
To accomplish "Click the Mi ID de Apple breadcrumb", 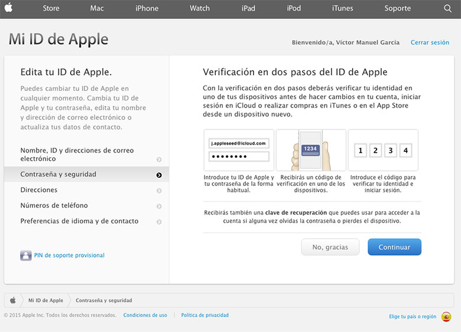I will click(46, 300).
